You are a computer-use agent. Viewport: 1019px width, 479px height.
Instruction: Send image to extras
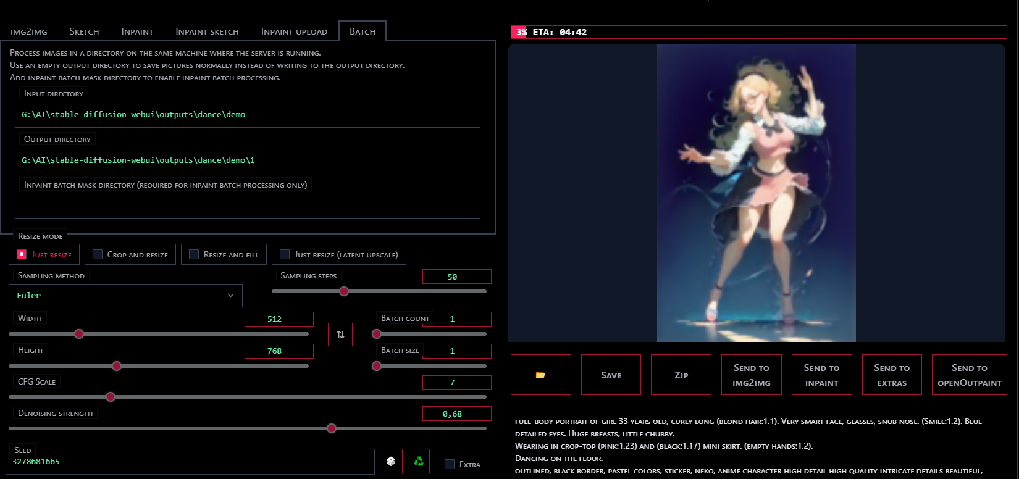tap(892, 375)
